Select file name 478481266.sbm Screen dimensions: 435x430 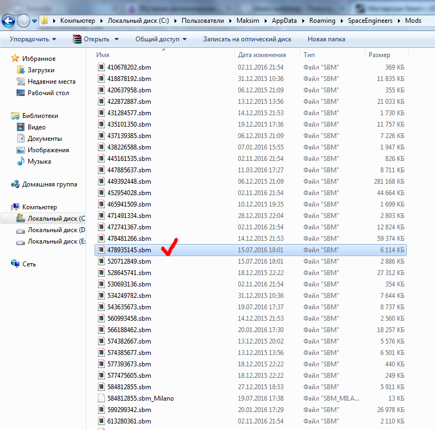point(129,239)
